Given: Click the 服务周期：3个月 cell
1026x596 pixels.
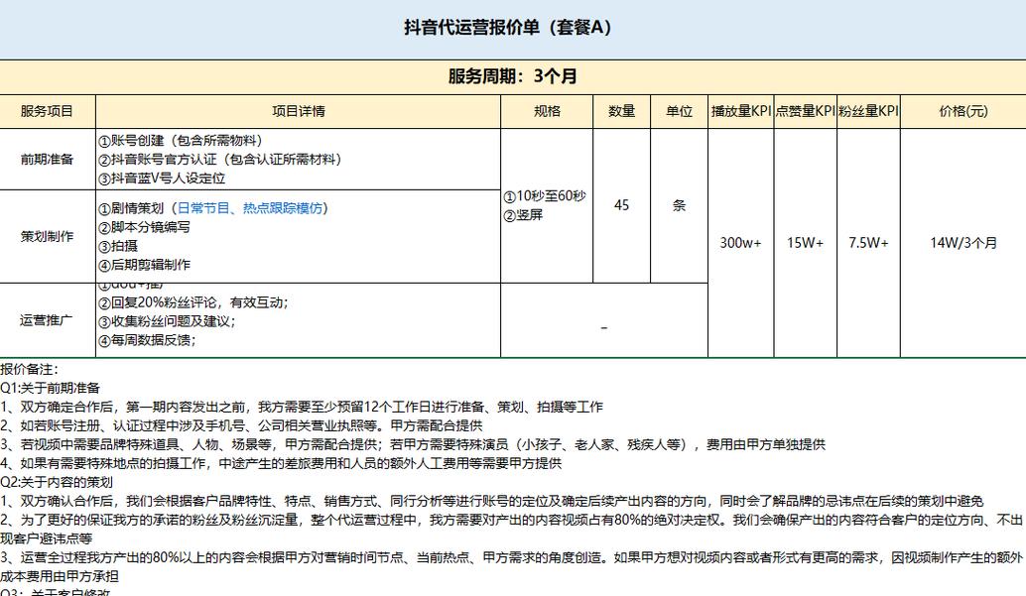Looking at the screenshot, I should click(512, 76).
